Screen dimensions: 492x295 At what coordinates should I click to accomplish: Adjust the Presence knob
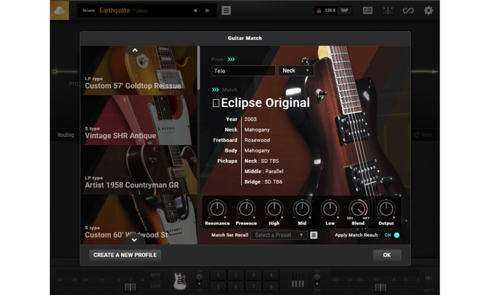click(x=246, y=209)
